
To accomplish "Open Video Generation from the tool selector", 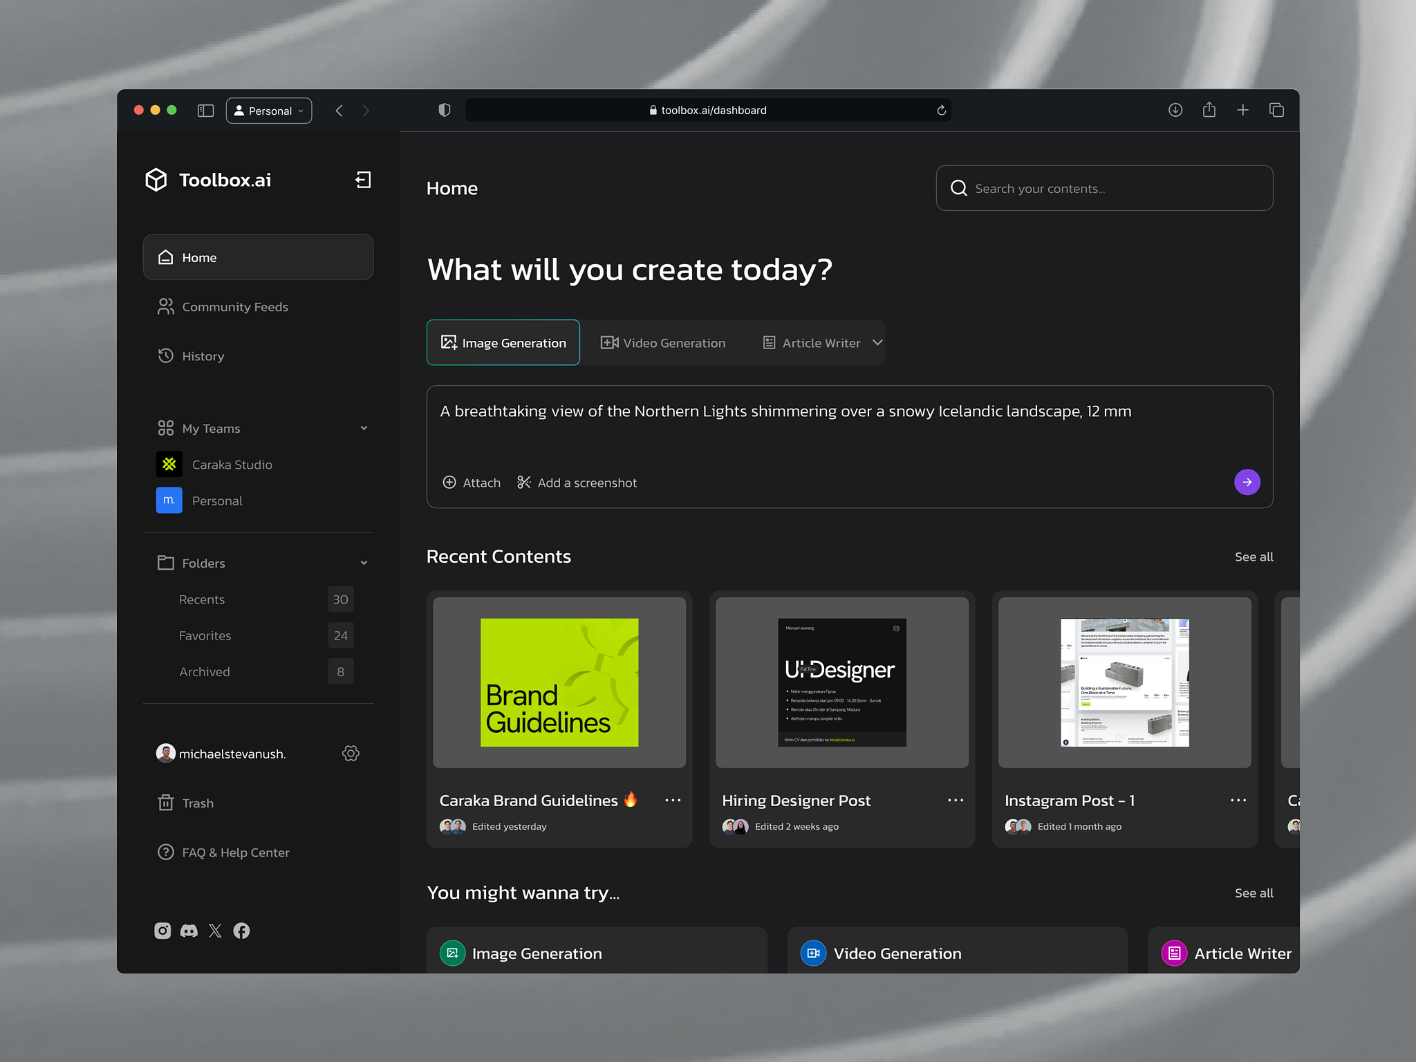I will (608, 342).
